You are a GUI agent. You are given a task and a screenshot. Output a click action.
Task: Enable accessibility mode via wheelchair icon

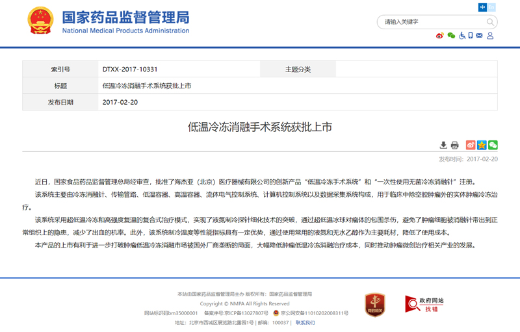click(x=461, y=36)
